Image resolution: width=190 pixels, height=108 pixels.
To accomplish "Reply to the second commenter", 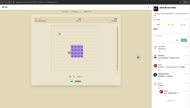I will tap(159, 61).
